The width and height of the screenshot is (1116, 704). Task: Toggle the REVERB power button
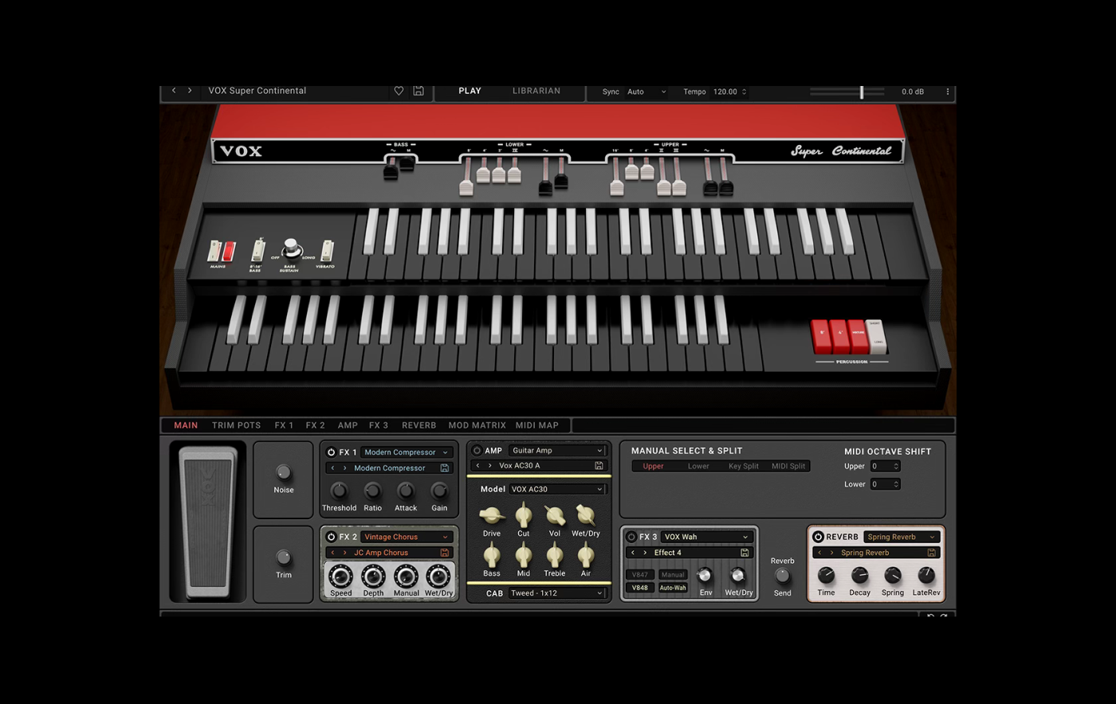tap(818, 537)
